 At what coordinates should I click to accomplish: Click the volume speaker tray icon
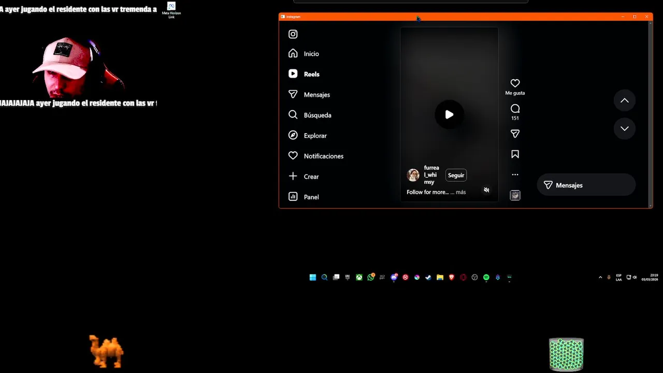[635, 277]
